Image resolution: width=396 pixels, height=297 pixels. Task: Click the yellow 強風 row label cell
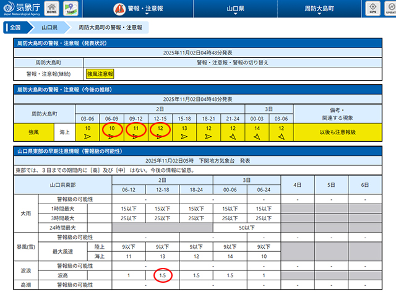pyautogui.click(x=32, y=131)
